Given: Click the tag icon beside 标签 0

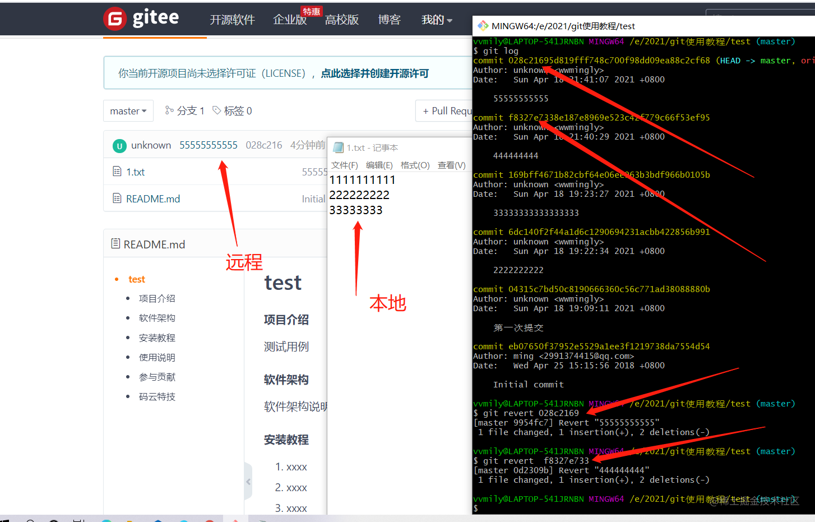Looking at the screenshot, I should (217, 110).
